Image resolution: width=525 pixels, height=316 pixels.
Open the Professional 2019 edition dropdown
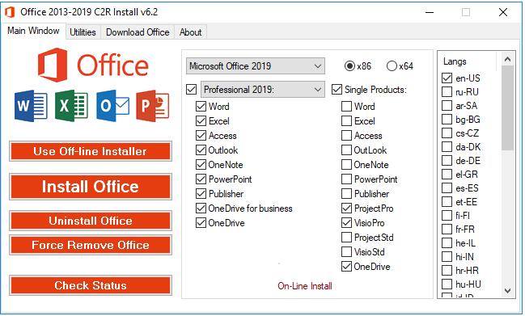click(263, 89)
